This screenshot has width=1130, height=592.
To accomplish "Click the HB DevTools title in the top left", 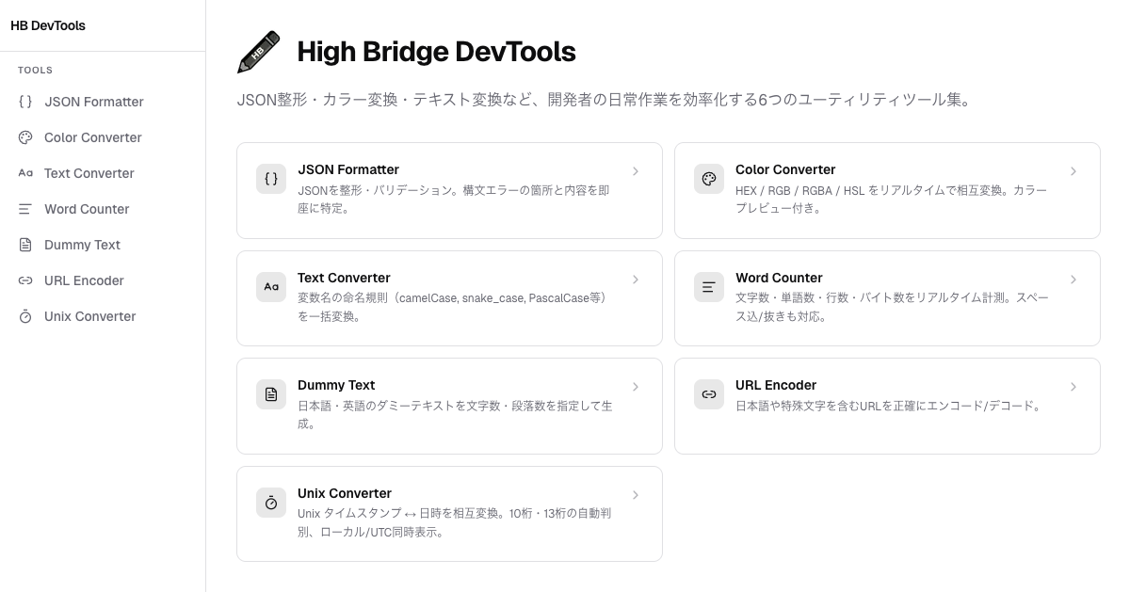I will point(46,25).
